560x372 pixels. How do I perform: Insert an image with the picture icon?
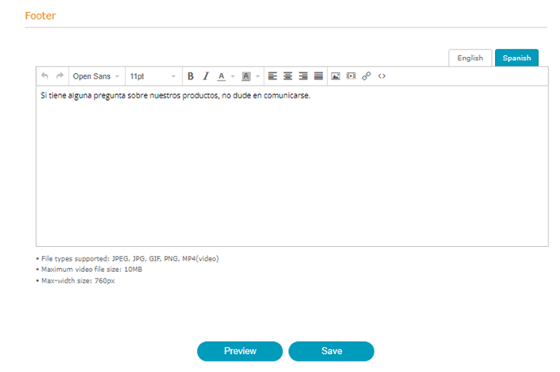(x=335, y=76)
